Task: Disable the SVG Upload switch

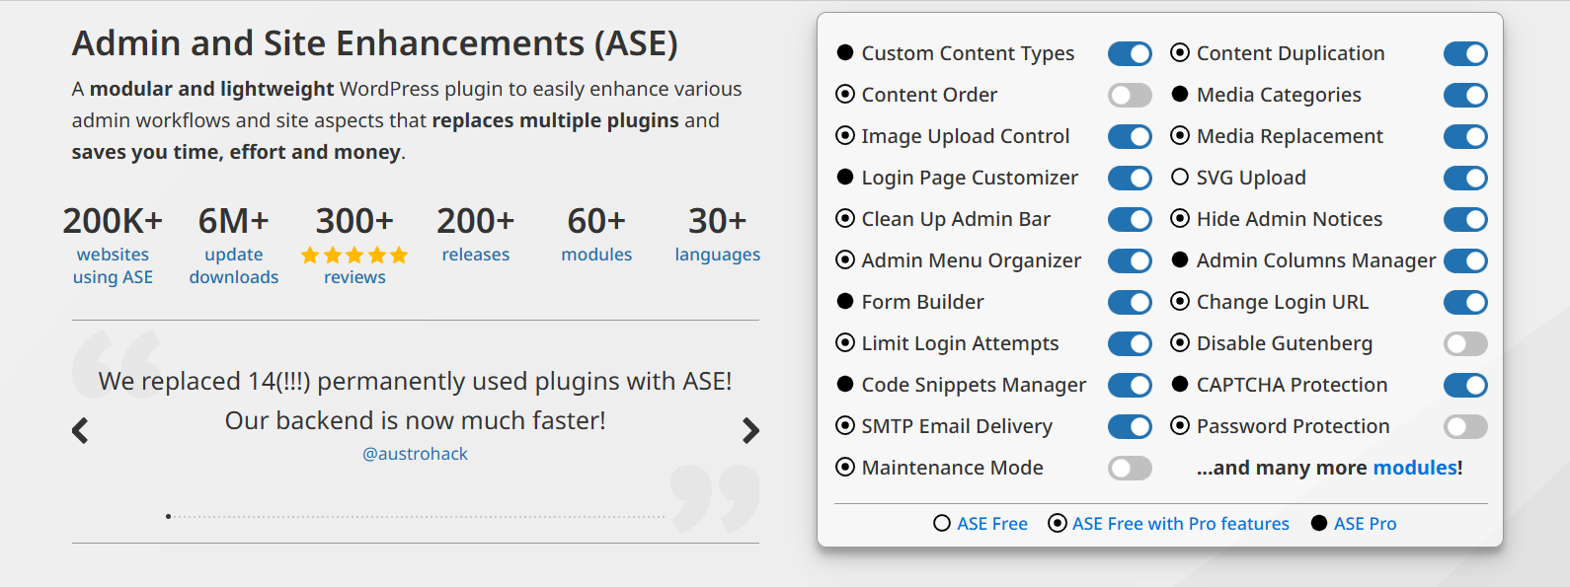Action: (1465, 178)
